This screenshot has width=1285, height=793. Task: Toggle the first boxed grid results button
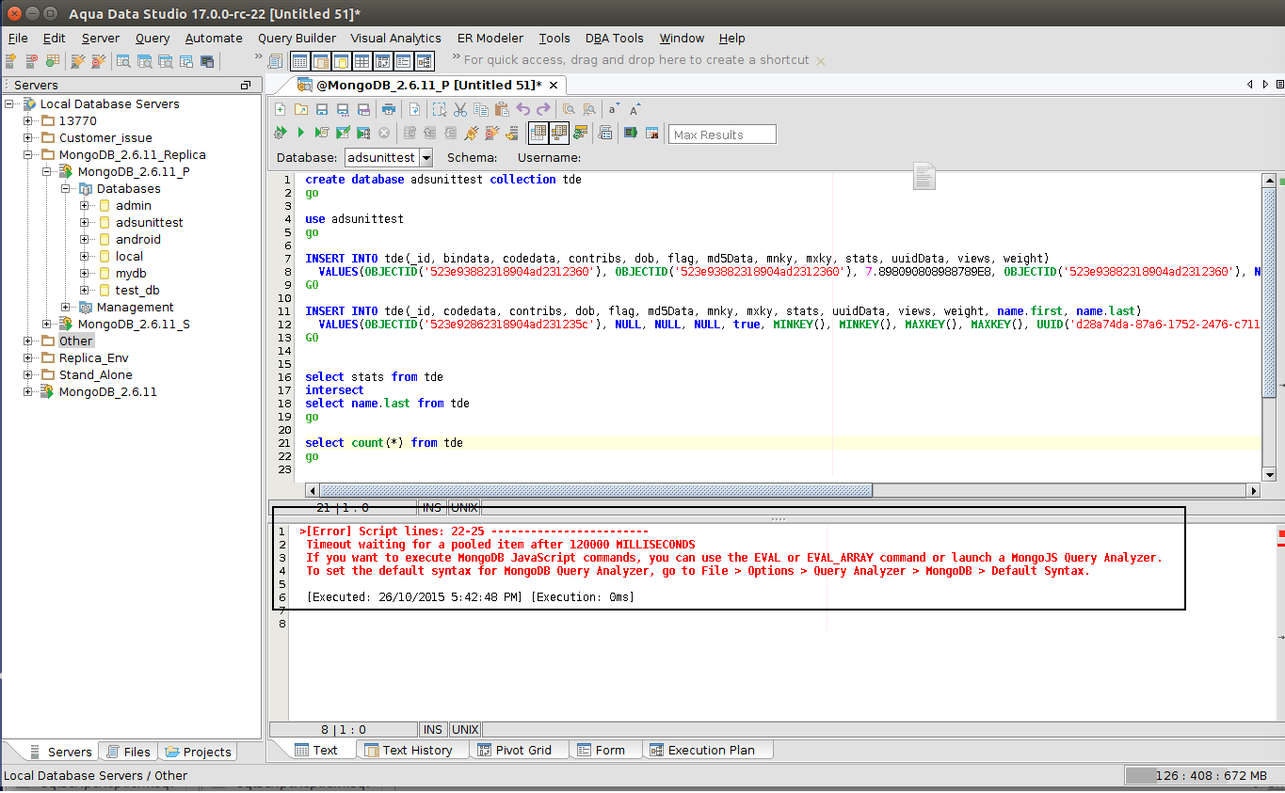[x=538, y=133]
